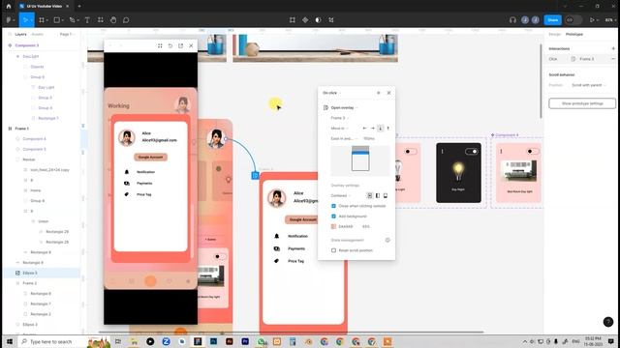Select the Rectangle shape tool
The height and width of the screenshot is (348, 620).
(x=57, y=20)
